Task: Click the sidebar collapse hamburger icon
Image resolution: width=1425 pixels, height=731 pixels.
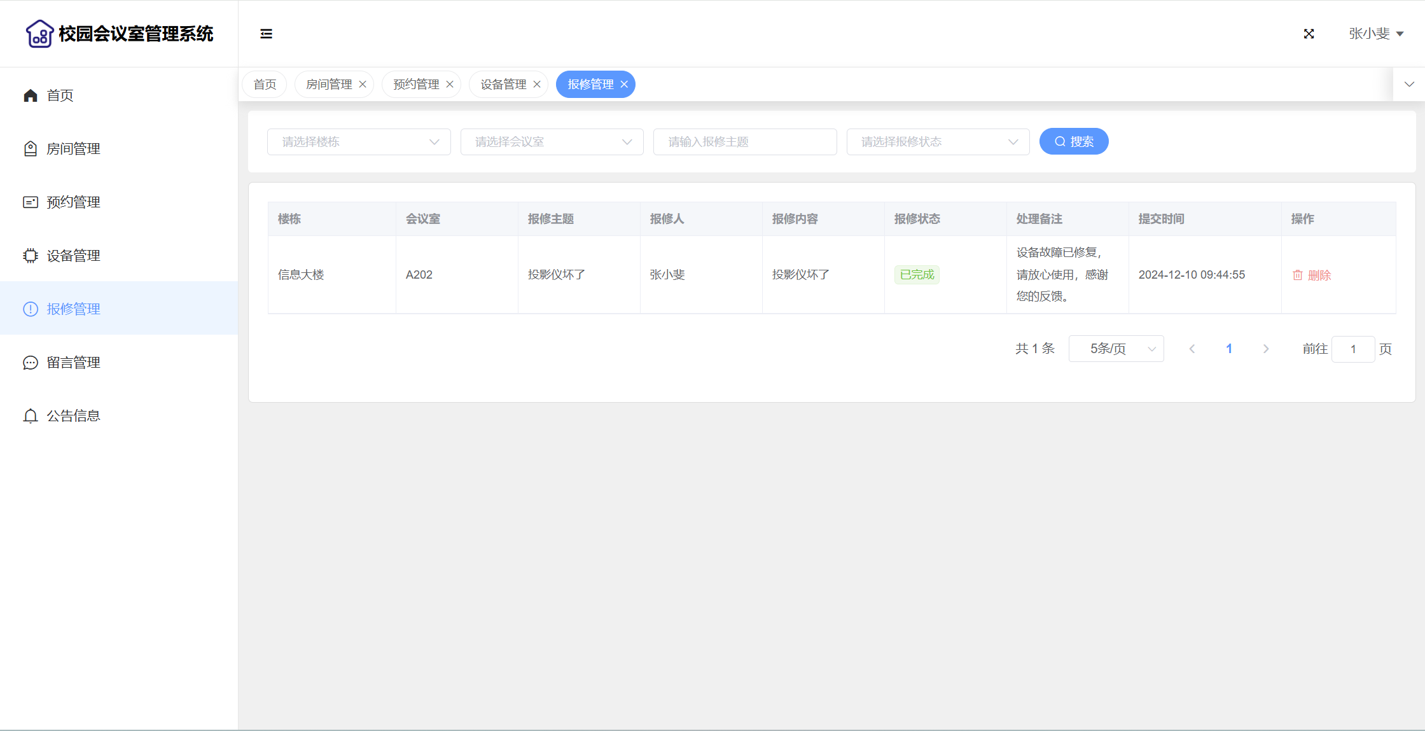Action: tap(266, 34)
